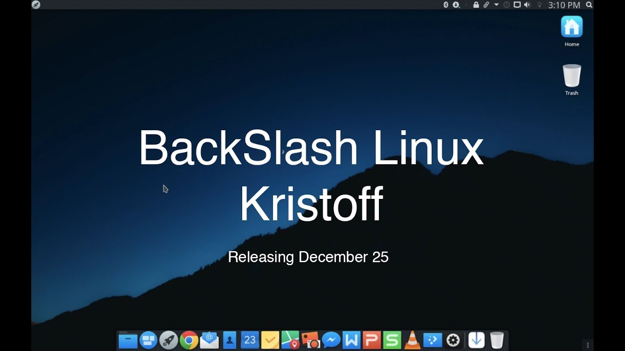
Task: Click the lock icon in system tray
Action: pyautogui.click(x=476, y=5)
